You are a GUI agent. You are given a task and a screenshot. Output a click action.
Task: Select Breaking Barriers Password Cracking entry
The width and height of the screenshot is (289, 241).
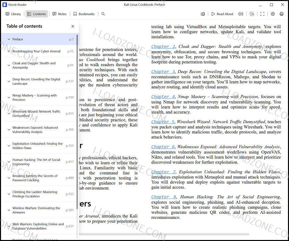tap(39, 178)
